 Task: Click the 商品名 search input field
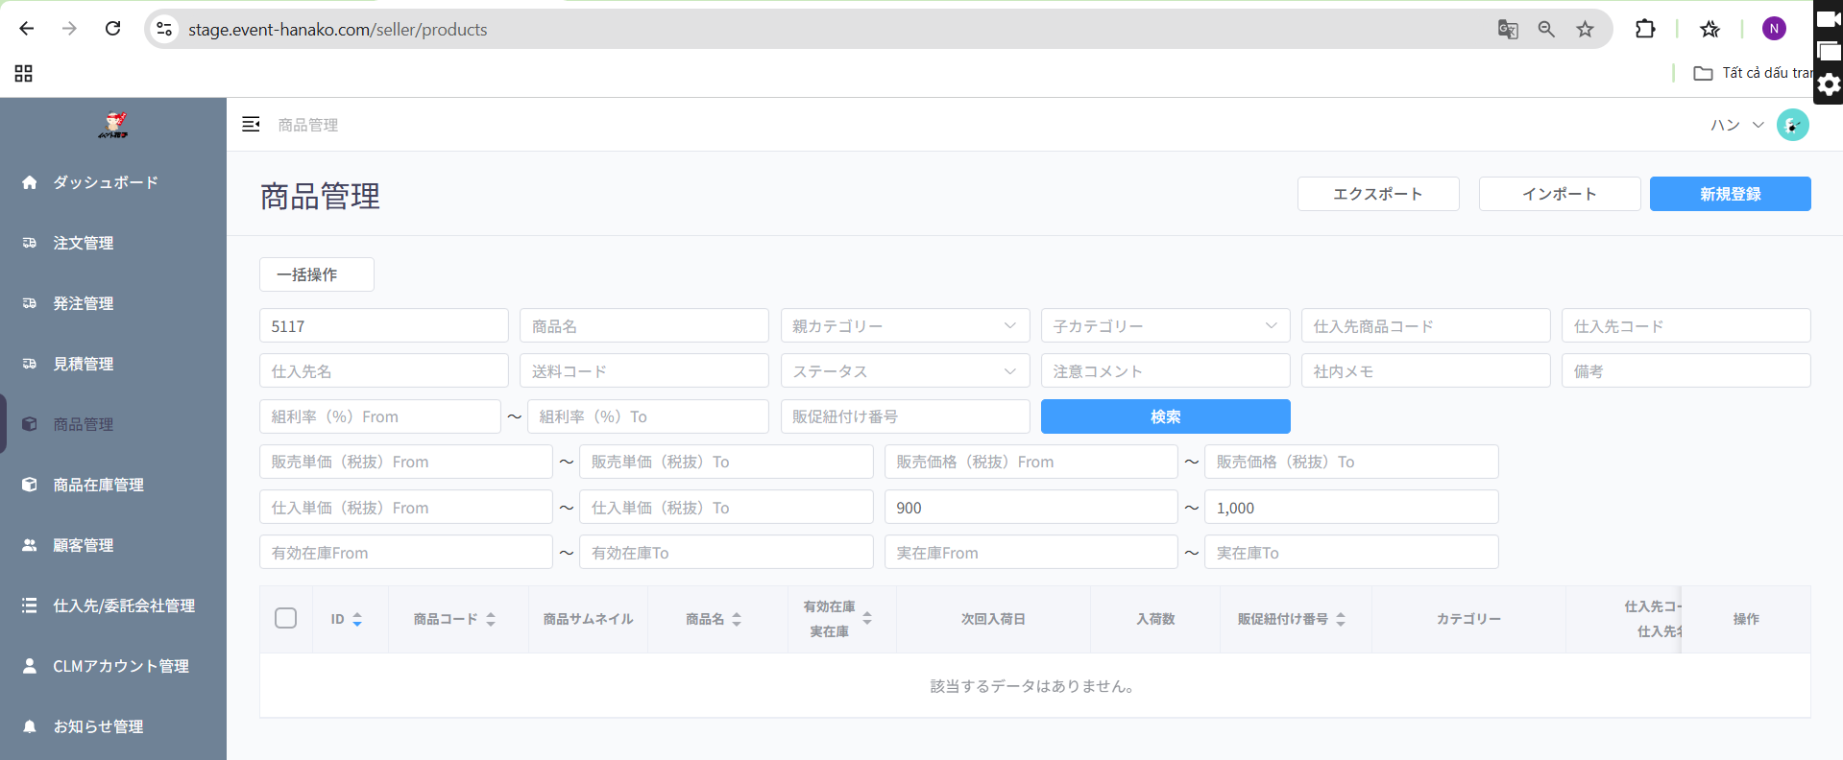[x=643, y=326]
